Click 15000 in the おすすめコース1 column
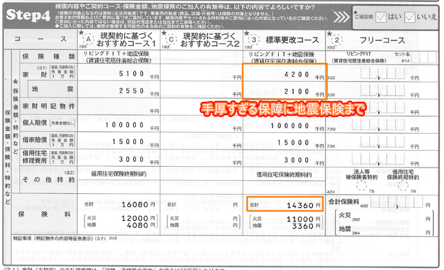The width and height of the screenshot is (444, 270). [128, 142]
